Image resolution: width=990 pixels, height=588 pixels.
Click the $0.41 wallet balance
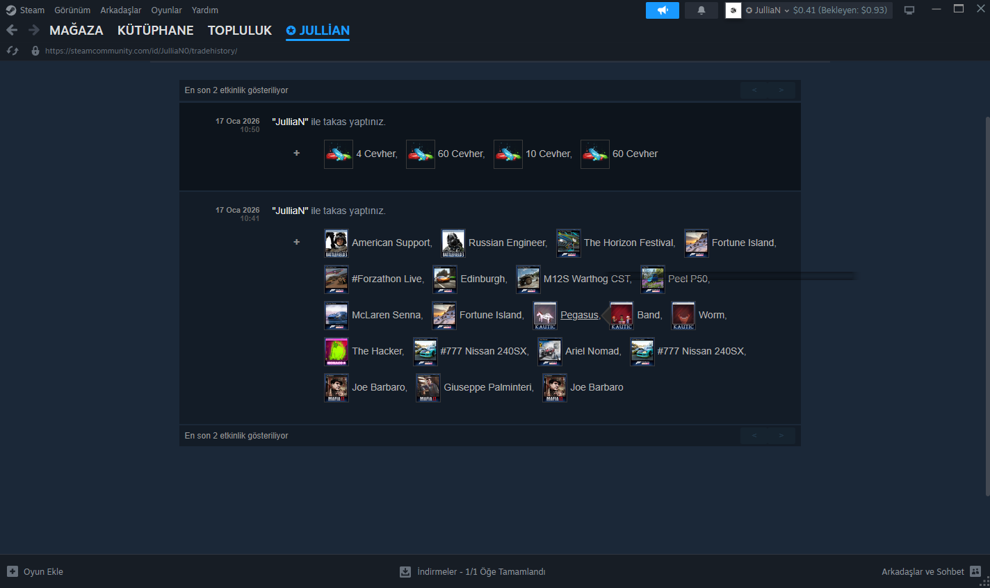pos(804,10)
